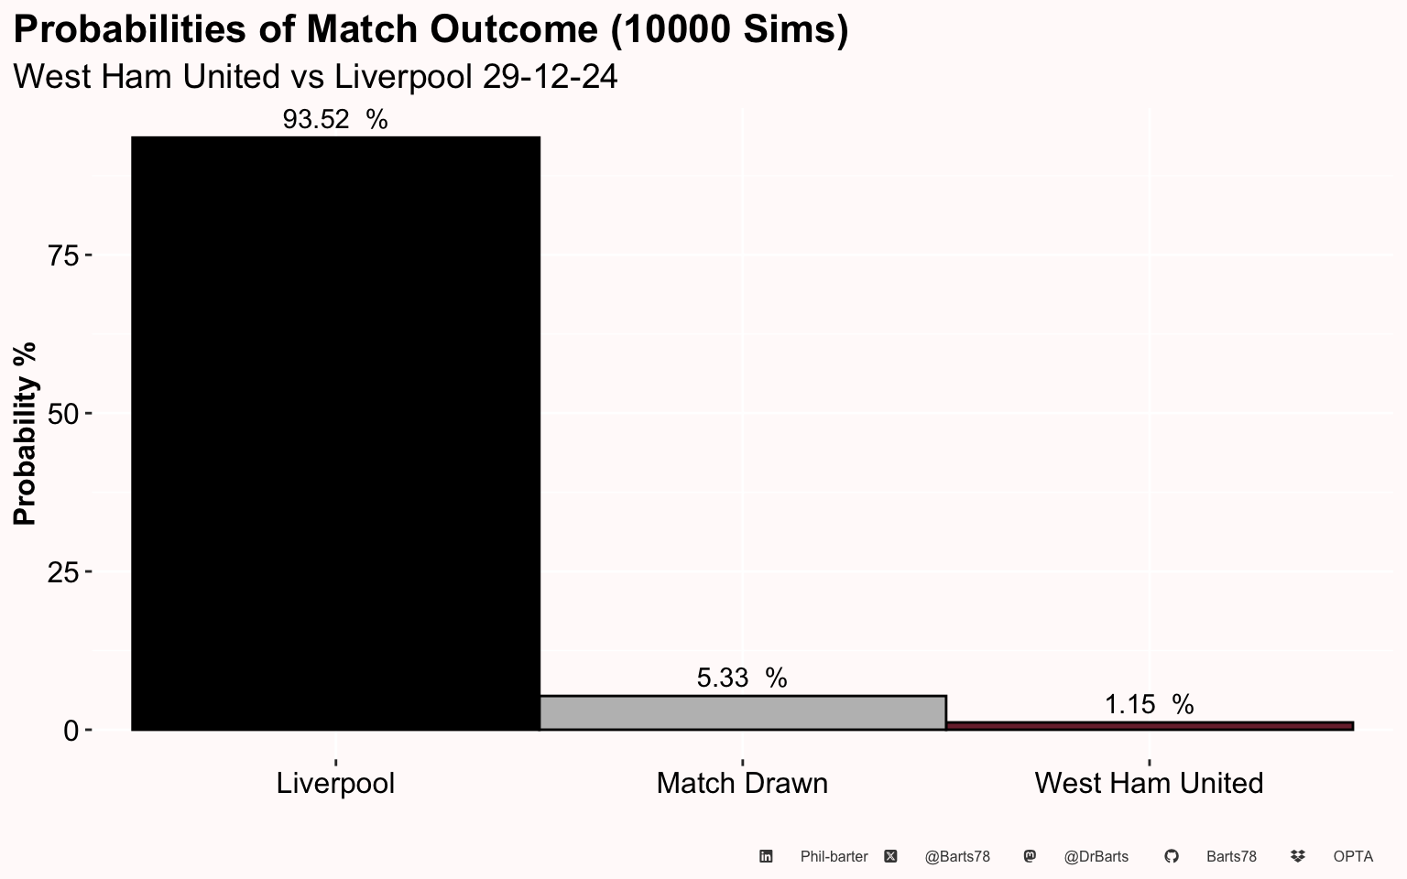Select the claret West Ham United bar
This screenshot has height=879, width=1407.
point(1149,726)
